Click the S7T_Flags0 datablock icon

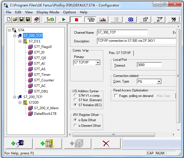coord(30,47)
